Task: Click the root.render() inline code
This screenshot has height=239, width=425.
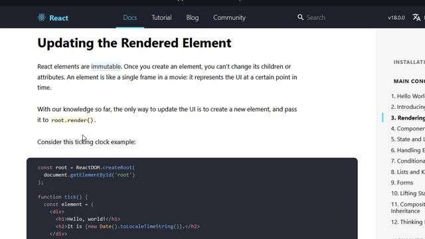Action: 72,120
